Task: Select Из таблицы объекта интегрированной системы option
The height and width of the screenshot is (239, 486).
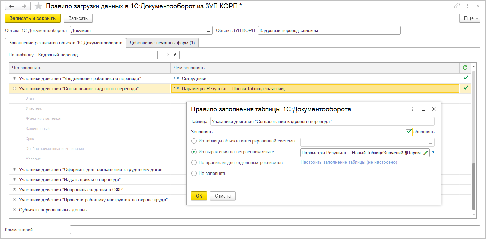Action: pos(194,141)
